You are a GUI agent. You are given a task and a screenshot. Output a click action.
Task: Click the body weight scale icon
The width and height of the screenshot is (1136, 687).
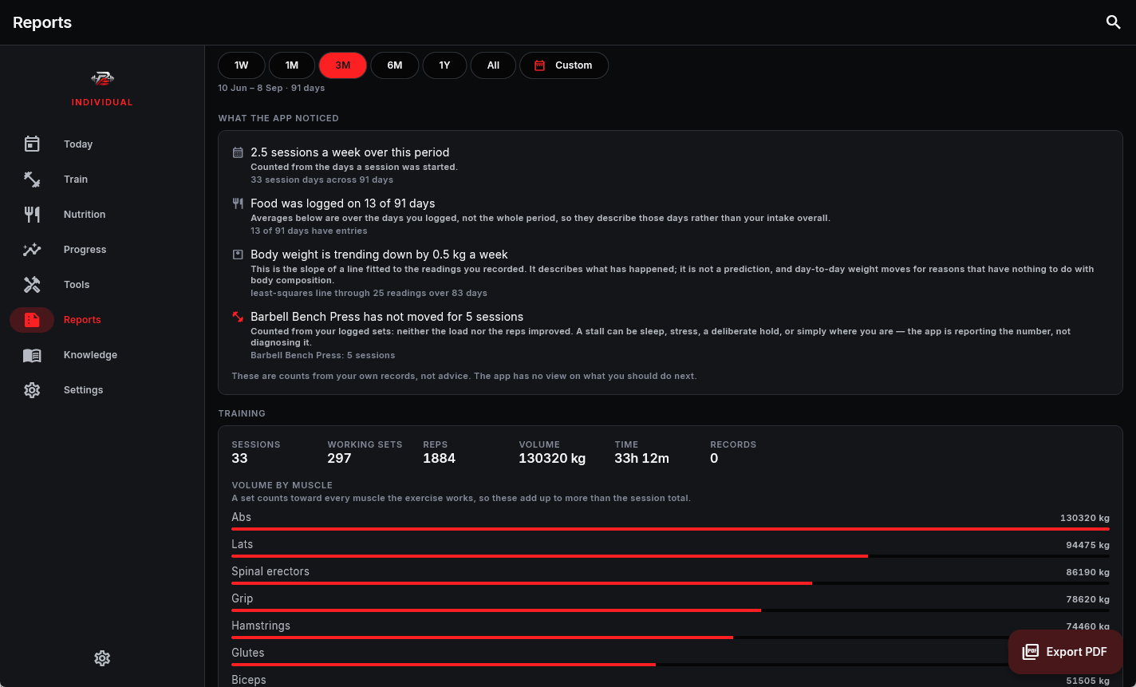tap(238, 255)
